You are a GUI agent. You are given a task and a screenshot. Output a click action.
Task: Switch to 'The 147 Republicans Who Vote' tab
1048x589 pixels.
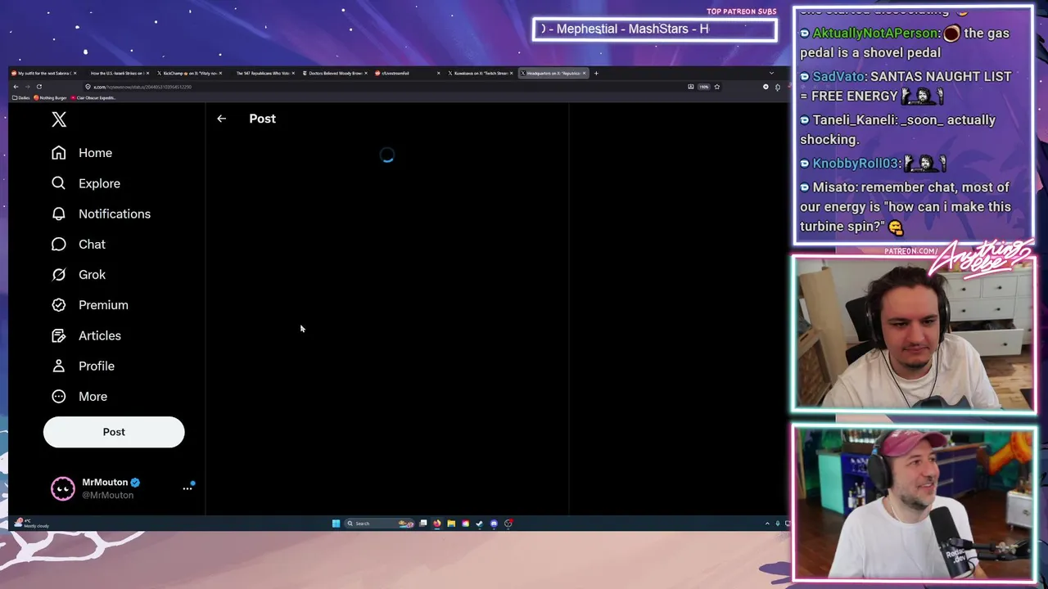coord(262,74)
